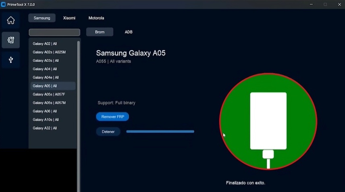
Task: Open the USB connection icon
Action: (x=10, y=59)
